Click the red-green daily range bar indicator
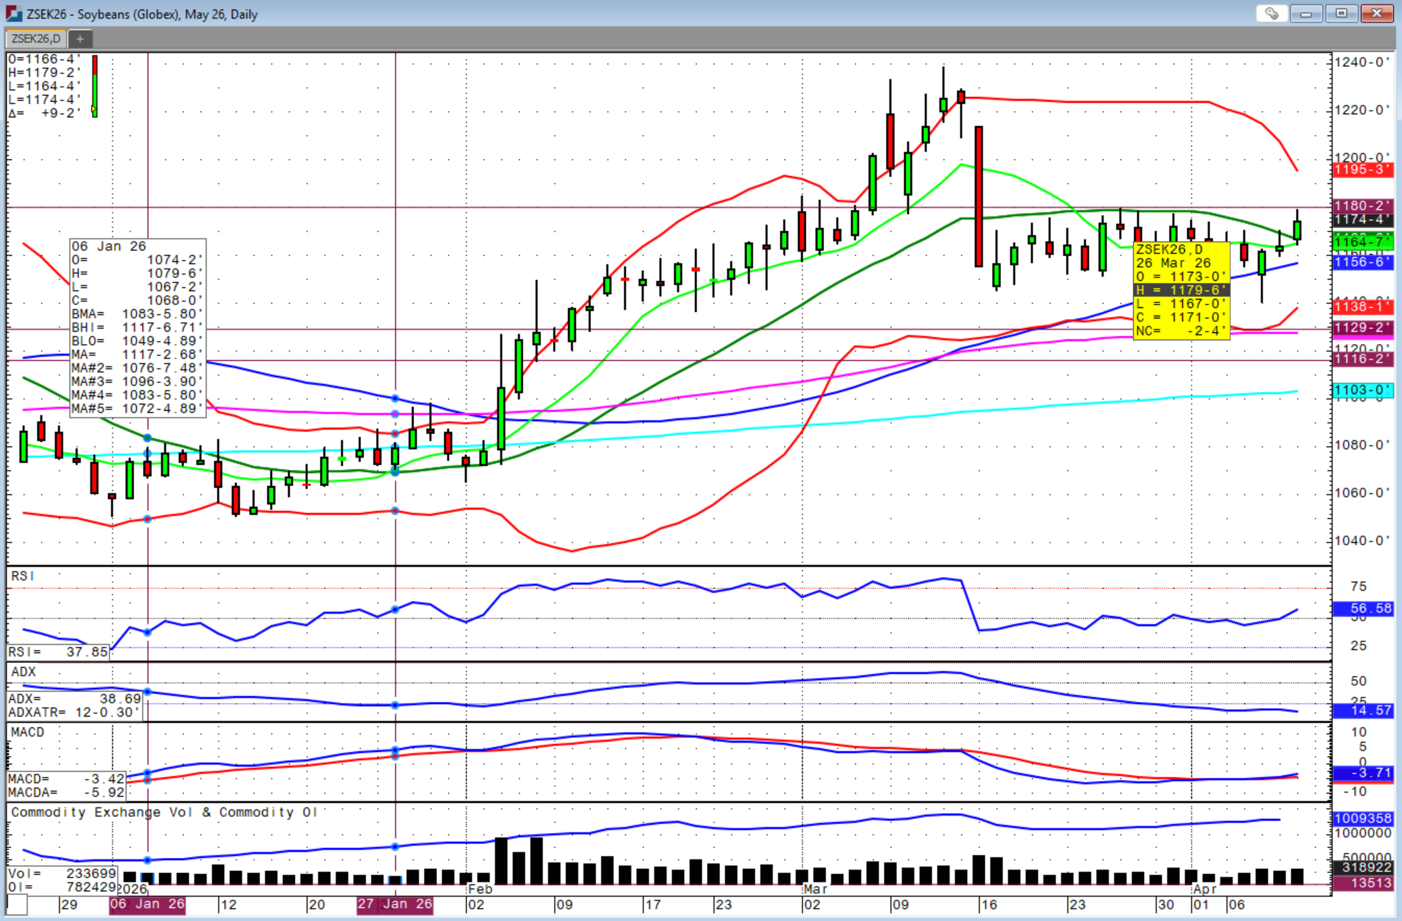The height and width of the screenshot is (921, 1402). tap(95, 86)
